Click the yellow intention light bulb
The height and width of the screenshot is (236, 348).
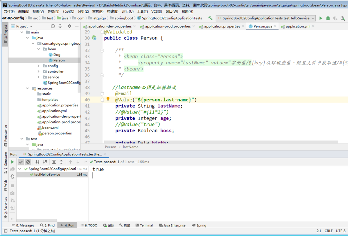coord(108,99)
